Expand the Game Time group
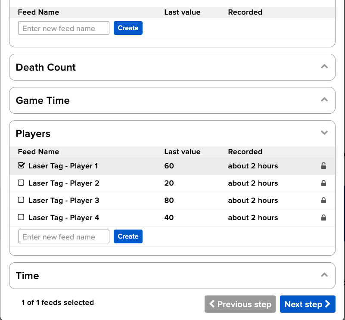The height and width of the screenshot is (320, 345). point(324,100)
